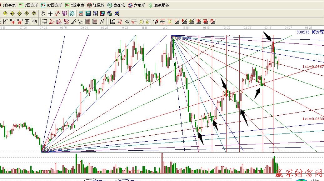
Task: Click the polyline with red dots tool
Action: point(57,13)
